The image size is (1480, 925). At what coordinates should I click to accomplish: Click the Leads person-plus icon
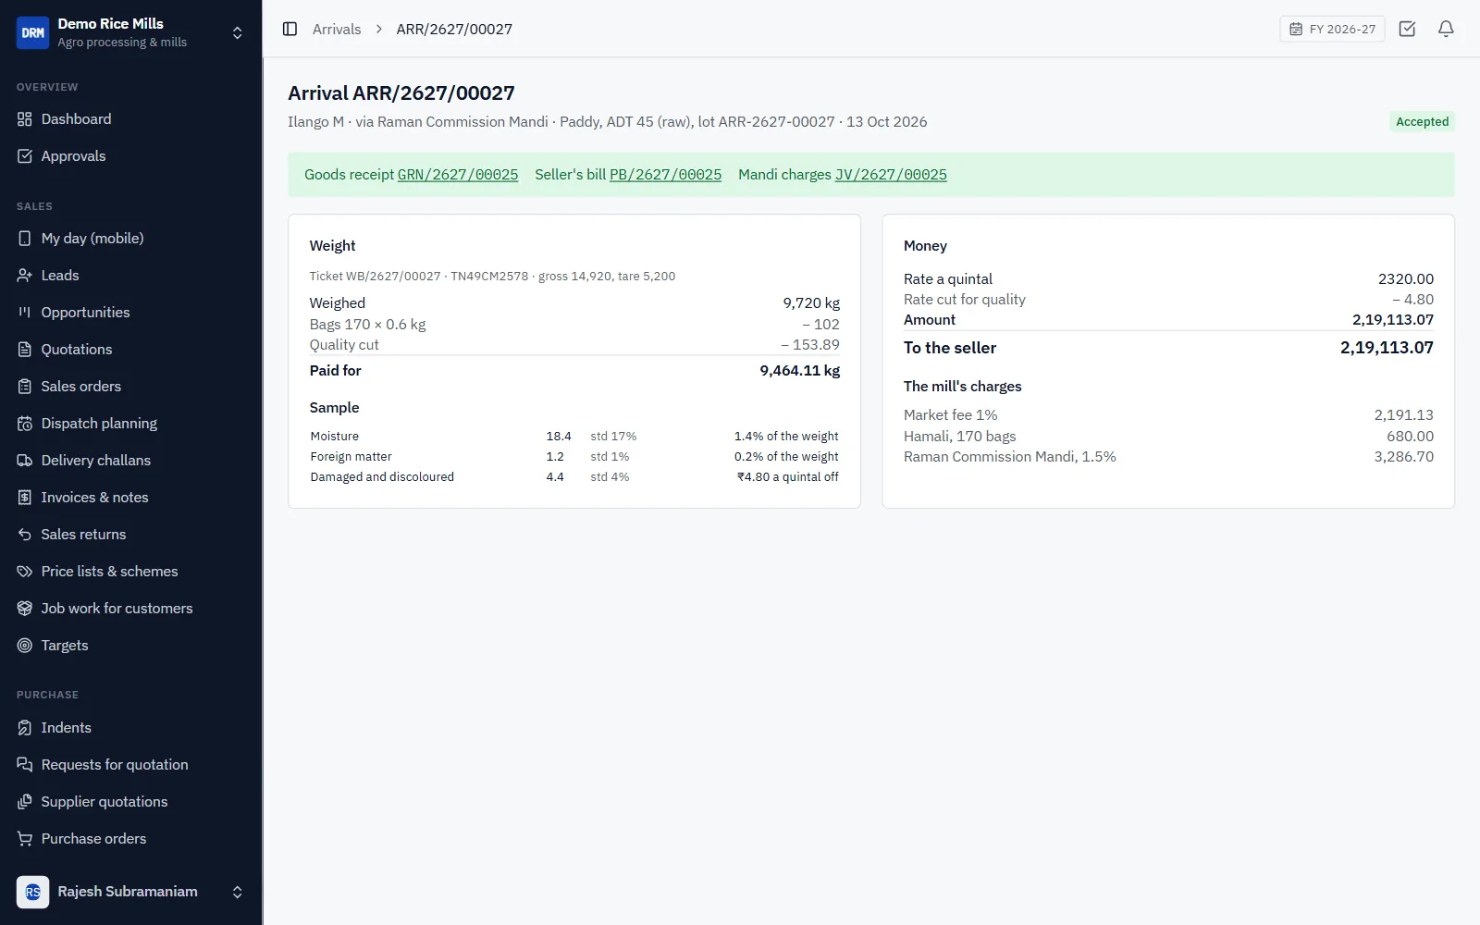25,276
